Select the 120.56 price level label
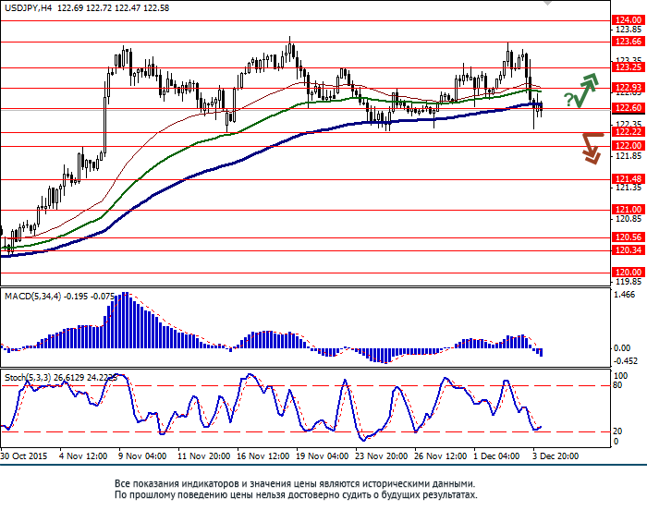The image size is (647, 510). point(629,237)
